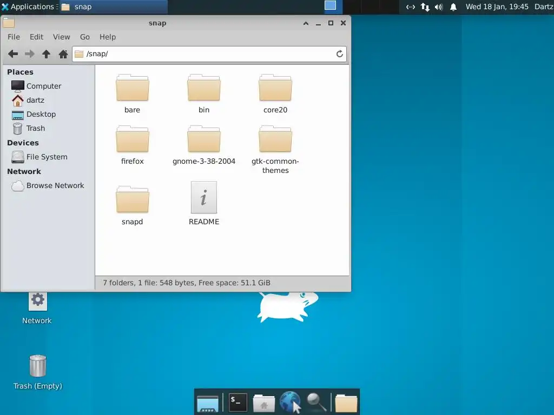Click the snap window button in panel
This screenshot has height=415, width=554.
pyautogui.click(x=113, y=6)
